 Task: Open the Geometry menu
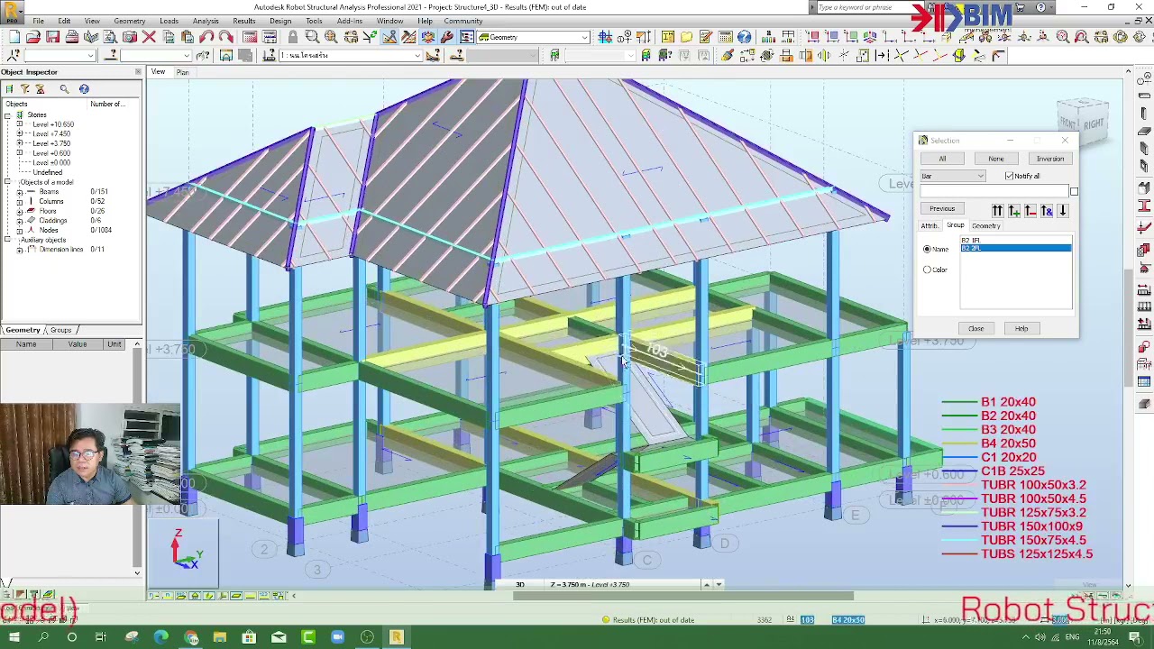130,21
